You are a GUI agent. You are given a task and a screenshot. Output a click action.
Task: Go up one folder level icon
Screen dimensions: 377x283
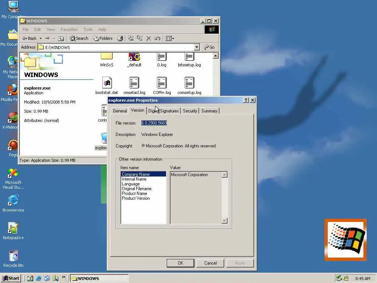coord(61,38)
